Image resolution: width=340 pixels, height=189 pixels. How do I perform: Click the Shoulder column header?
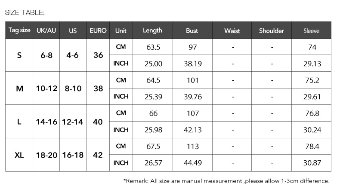pyautogui.click(x=272, y=30)
